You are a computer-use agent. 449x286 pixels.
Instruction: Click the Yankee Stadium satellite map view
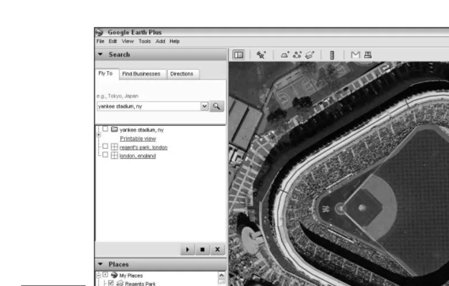click(x=339, y=174)
